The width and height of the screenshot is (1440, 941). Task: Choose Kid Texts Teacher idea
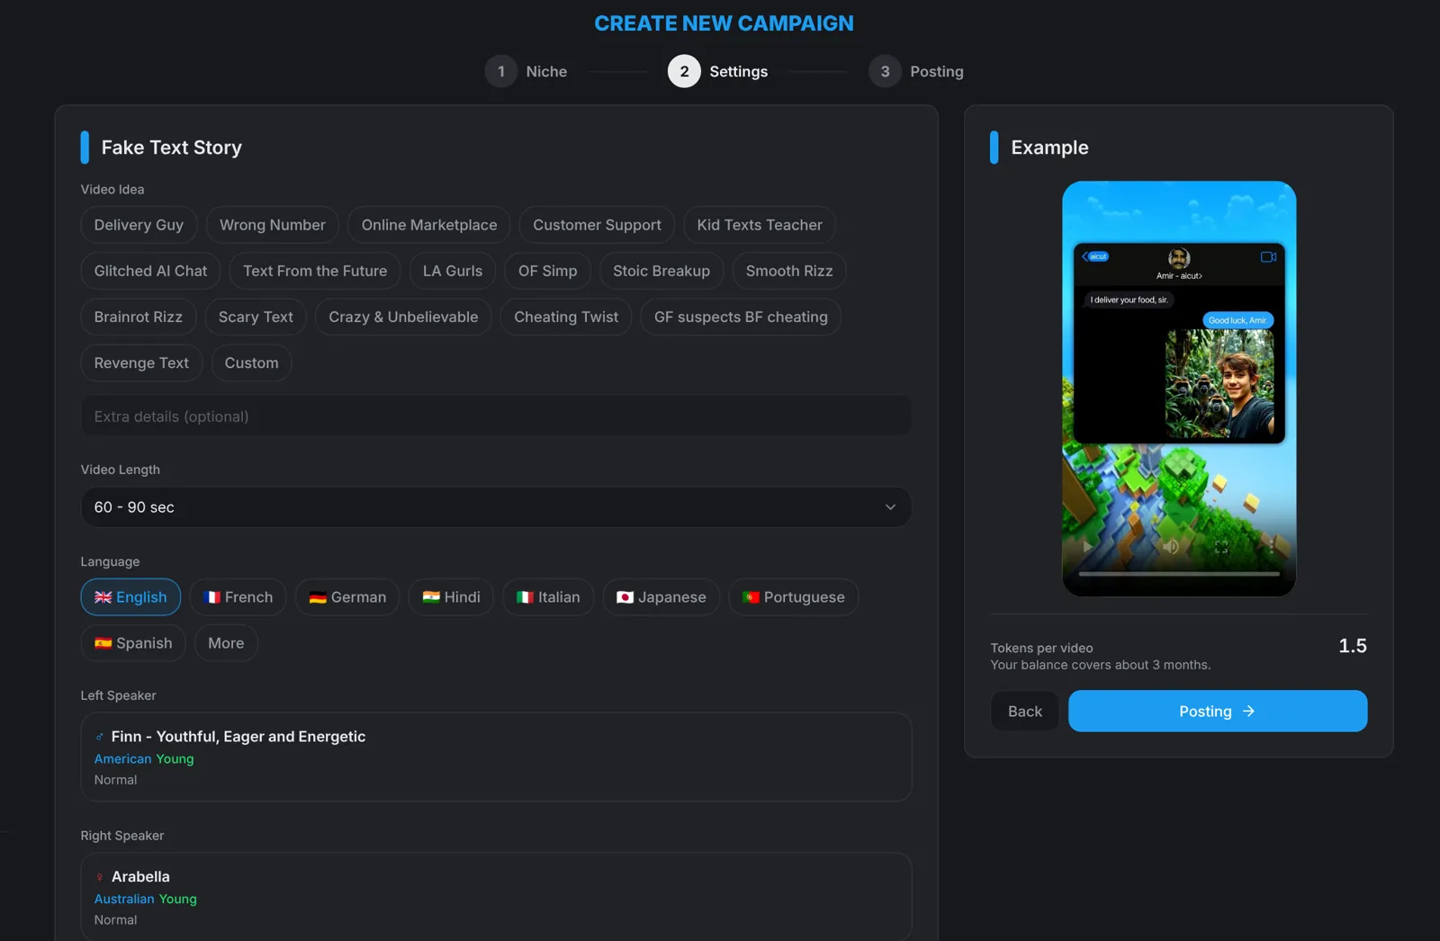pos(760,225)
